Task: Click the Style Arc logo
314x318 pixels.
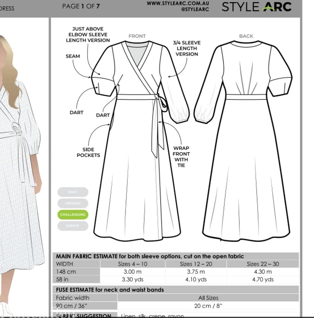Action: [256, 7]
